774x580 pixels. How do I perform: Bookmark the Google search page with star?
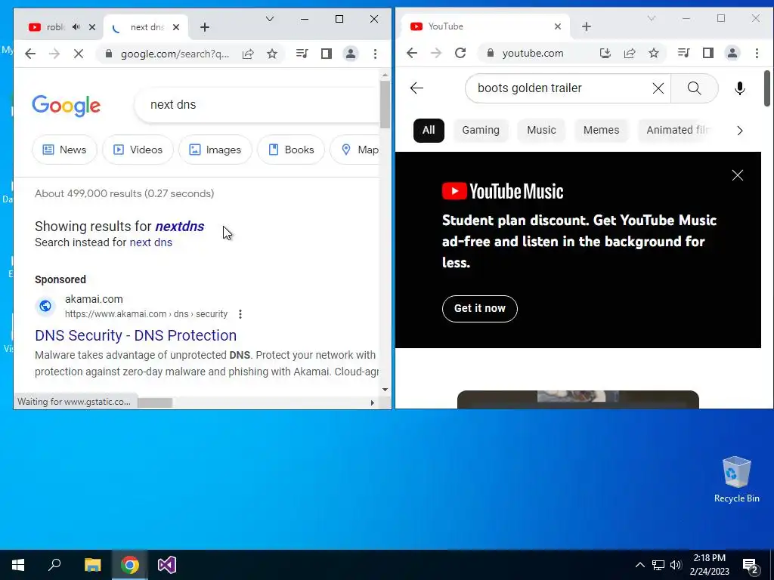point(272,54)
